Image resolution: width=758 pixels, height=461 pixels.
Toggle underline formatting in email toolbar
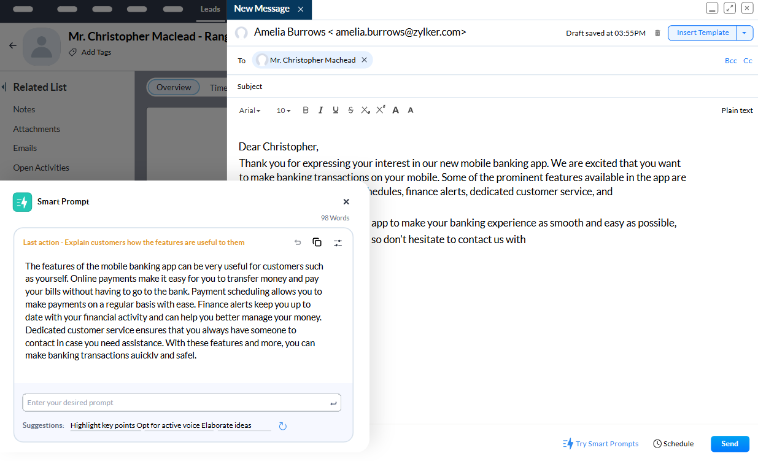[x=336, y=110]
